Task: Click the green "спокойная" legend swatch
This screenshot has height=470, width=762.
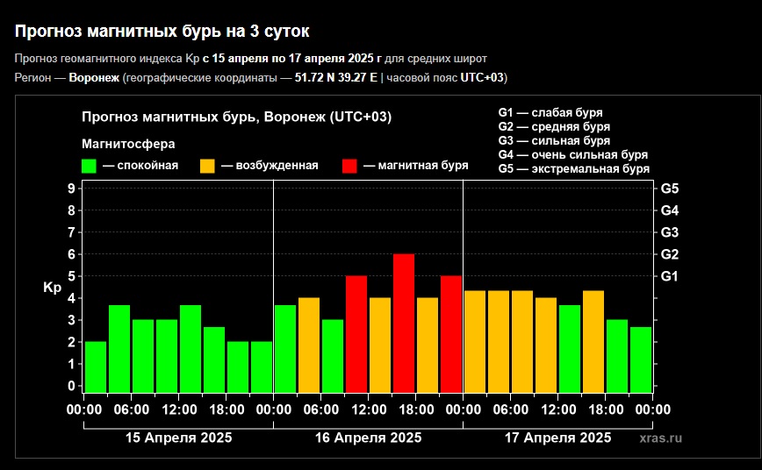Action: 89,166
